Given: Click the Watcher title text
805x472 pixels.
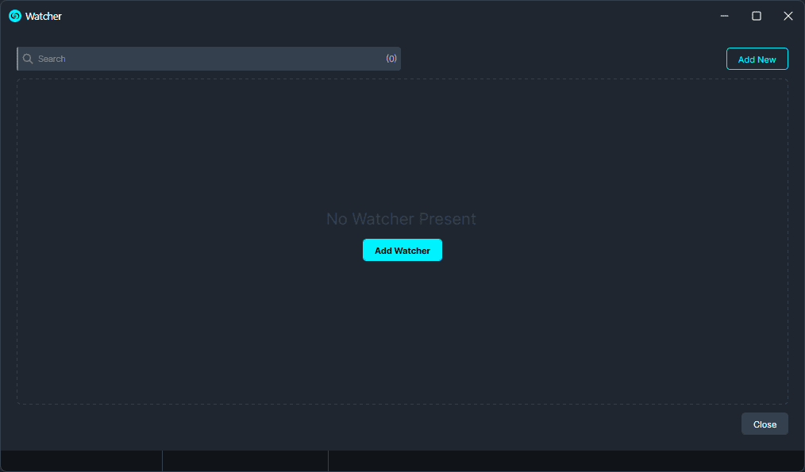Looking at the screenshot, I should tap(44, 16).
